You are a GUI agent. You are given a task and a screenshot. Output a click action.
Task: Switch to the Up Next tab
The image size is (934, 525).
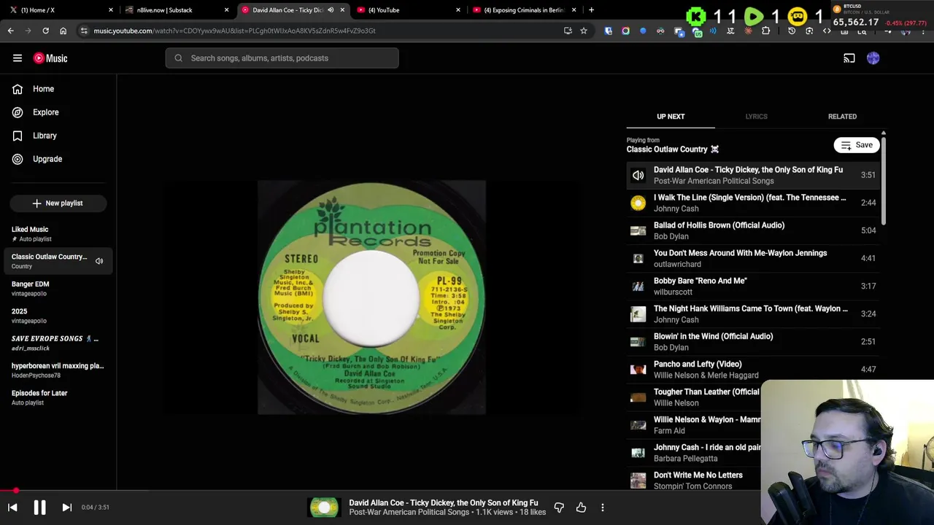click(x=671, y=117)
